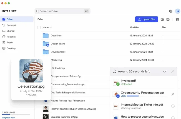Select Valencia-Summer-02.jpg file name
This screenshot has width=181, height=119.
point(64,117)
